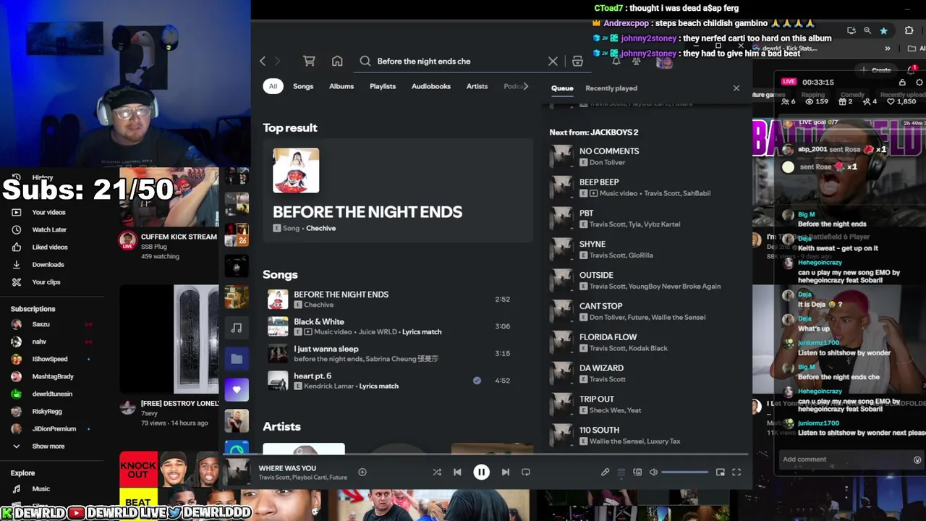
Task: Open Liked Songs heart in Spotify library sidebar
Action: (x=237, y=390)
